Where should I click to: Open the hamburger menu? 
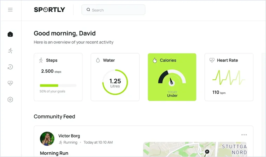click(x=10, y=10)
